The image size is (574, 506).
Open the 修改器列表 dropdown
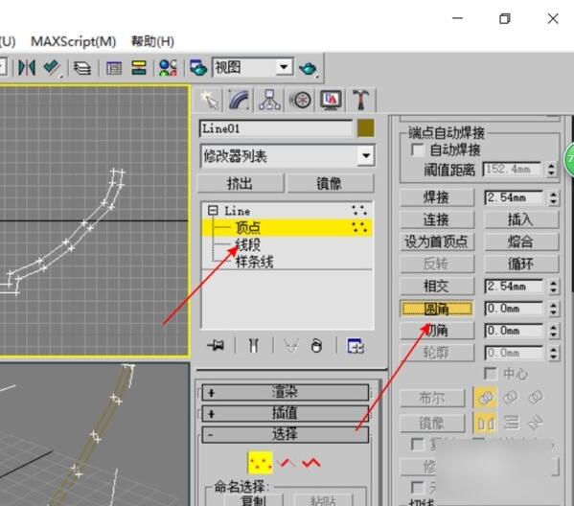pos(287,156)
